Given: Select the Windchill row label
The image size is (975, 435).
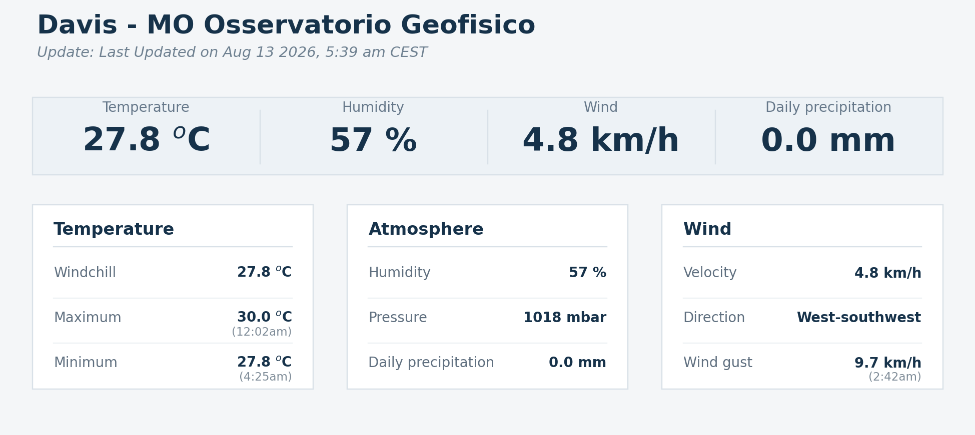Looking at the screenshot, I should 85,273.
